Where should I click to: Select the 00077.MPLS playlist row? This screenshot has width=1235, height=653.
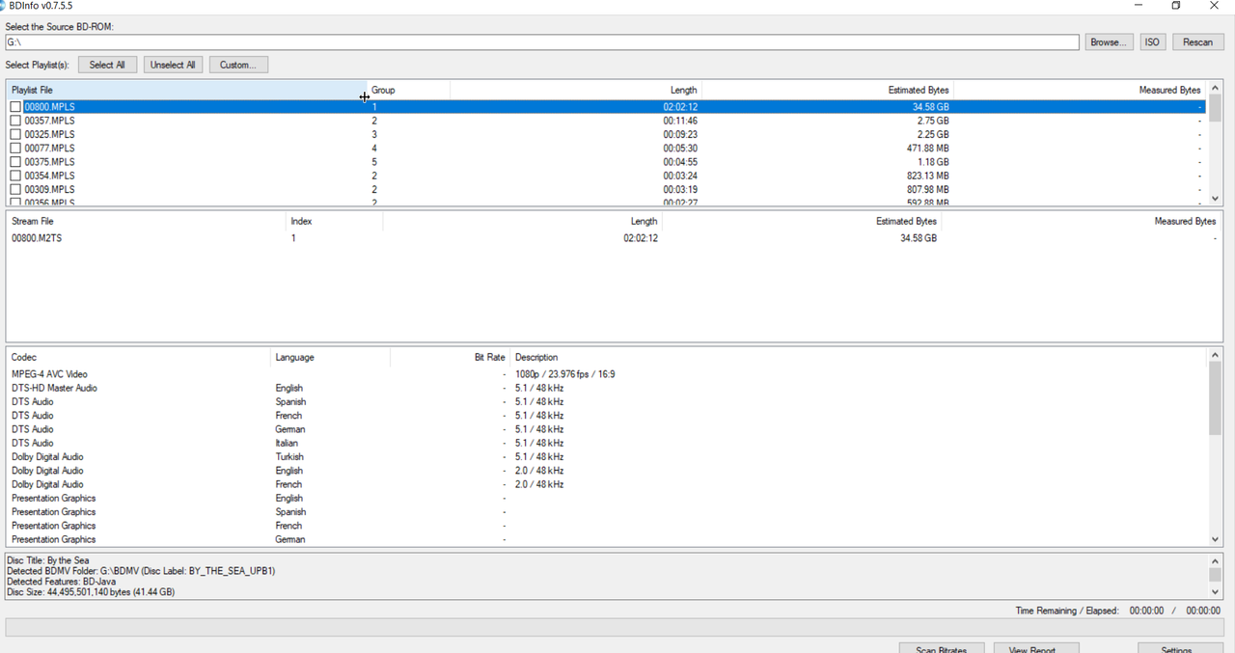(x=607, y=149)
